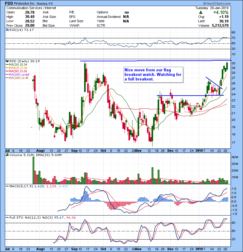This screenshot has height=252, width=243.
Task: Click the MA(200) undef legend entry
Action: pyautogui.click(x=19, y=75)
